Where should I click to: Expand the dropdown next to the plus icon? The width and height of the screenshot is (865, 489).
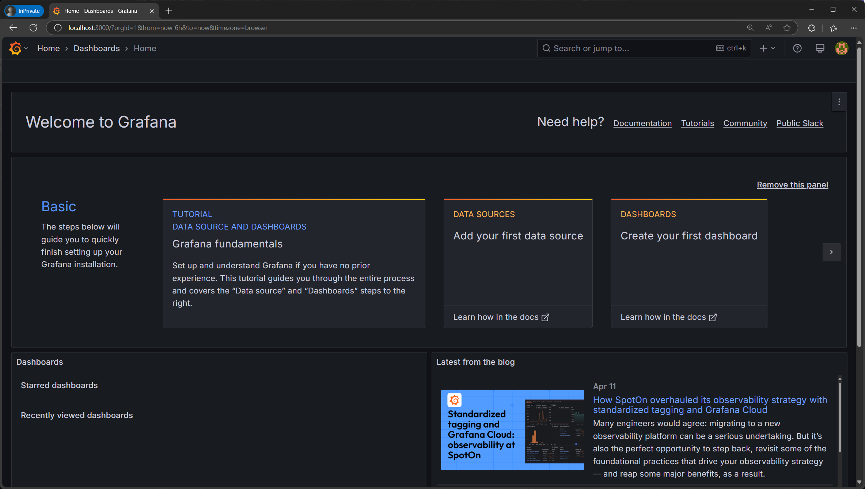point(773,48)
